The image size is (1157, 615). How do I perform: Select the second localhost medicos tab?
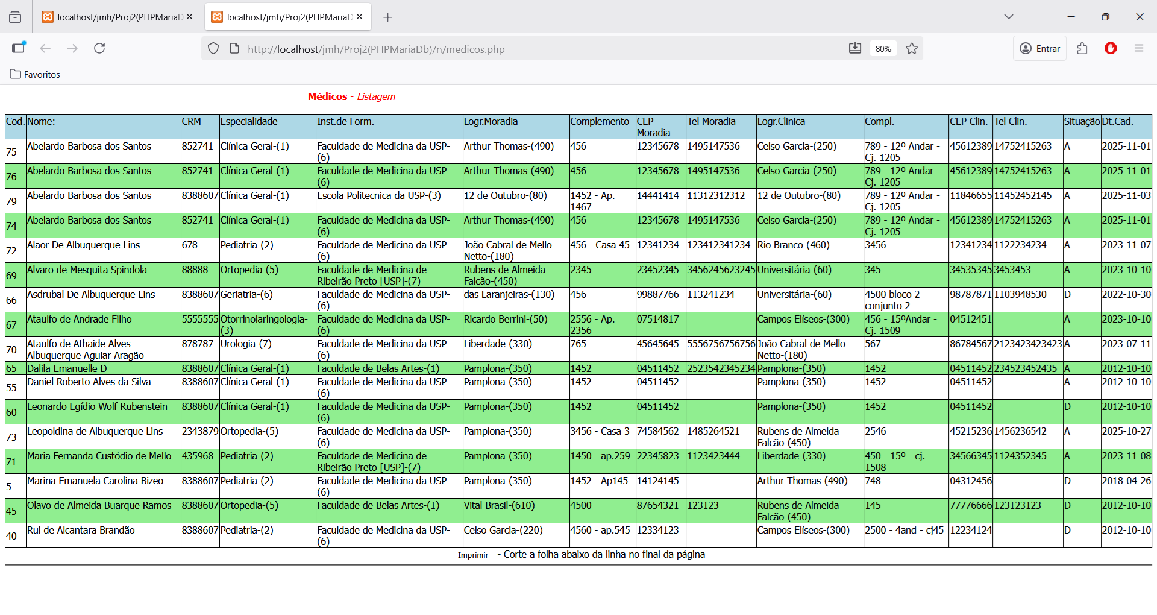[x=287, y=17]
